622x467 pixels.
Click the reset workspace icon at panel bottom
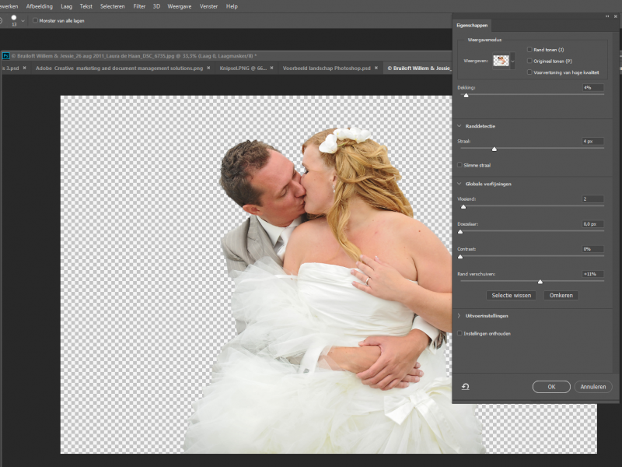coord(465,386)
